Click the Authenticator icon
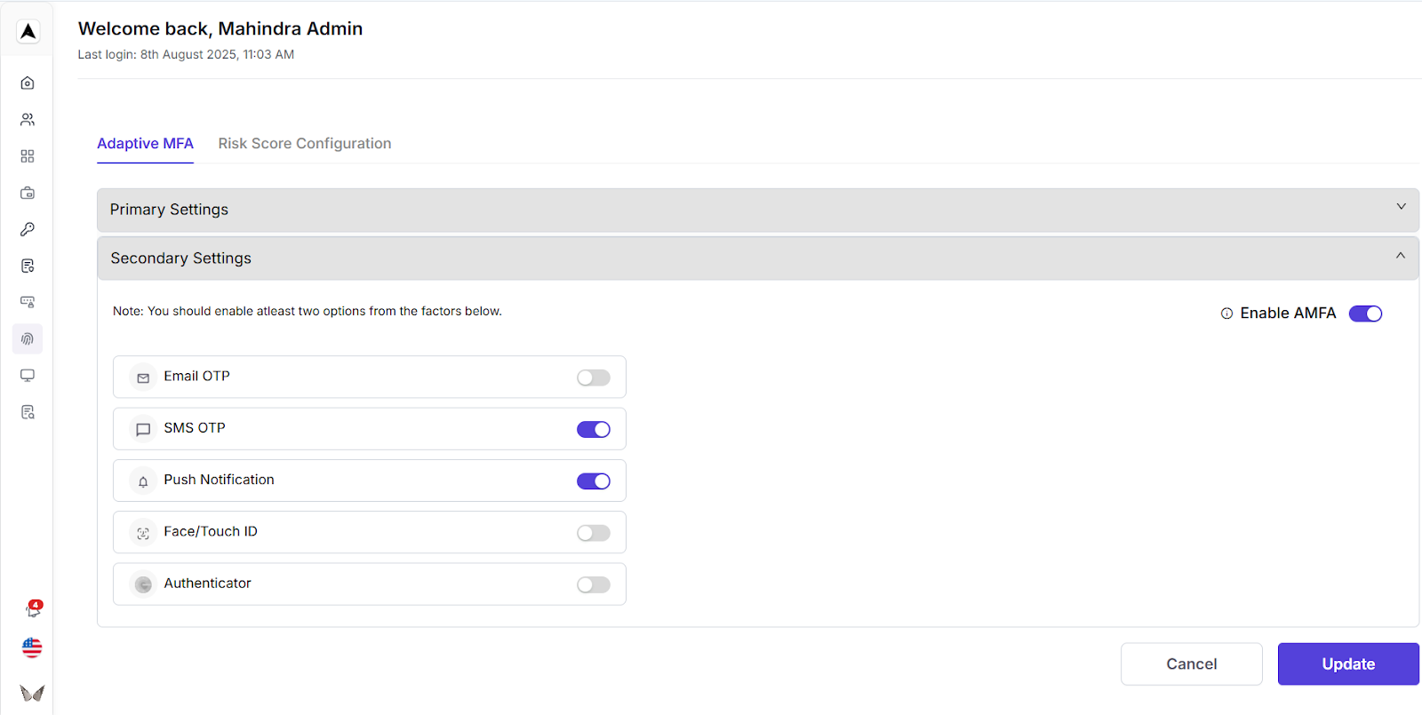Image resolution: width=1422 pixels, height=715 pixels. pyautogui.click(x=143, y=584)
